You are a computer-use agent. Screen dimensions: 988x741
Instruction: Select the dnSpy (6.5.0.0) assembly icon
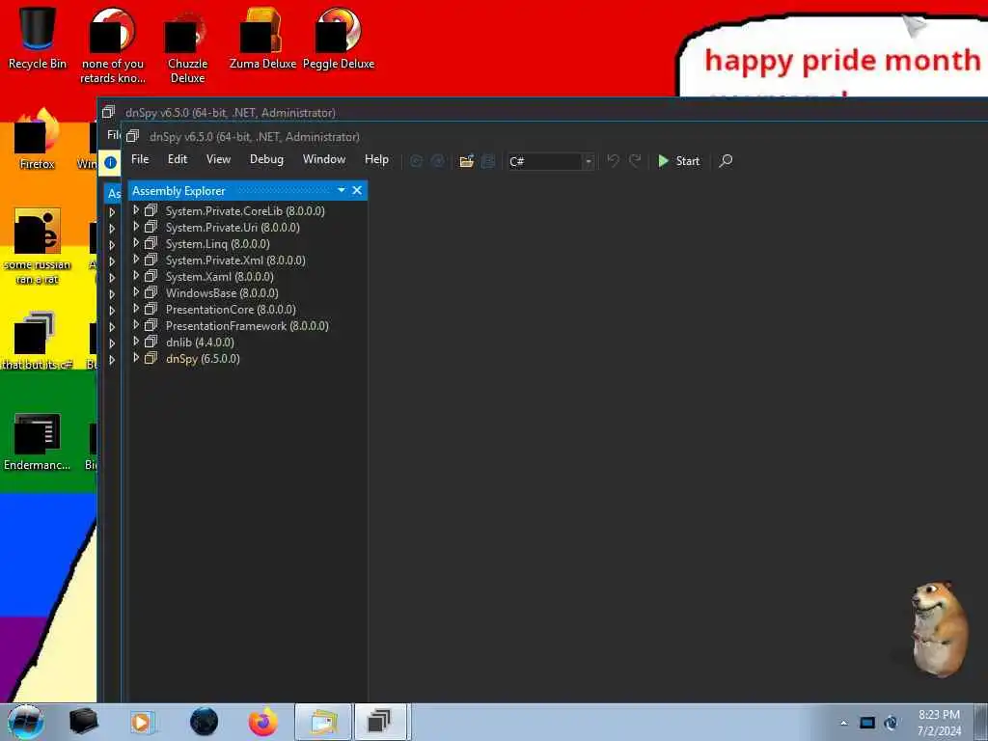(x=151, y=359)
